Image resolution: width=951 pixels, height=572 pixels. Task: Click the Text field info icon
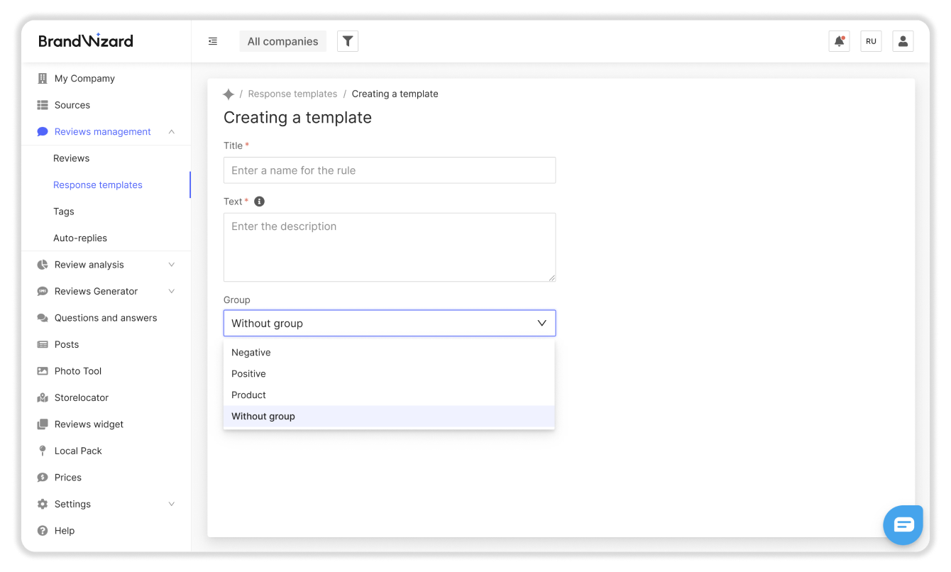[259, 202]
